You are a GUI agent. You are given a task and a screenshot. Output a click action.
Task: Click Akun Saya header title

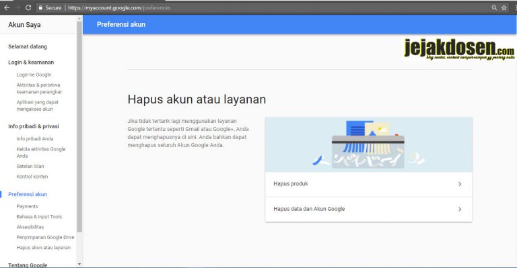coord(24,25)
